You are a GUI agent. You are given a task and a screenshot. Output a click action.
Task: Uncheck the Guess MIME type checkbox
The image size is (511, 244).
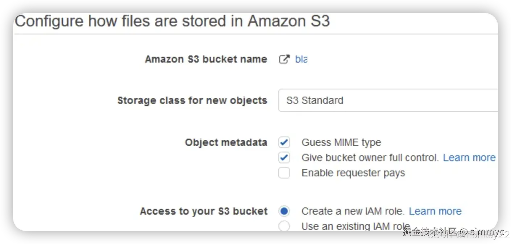[x=284, y=143]
